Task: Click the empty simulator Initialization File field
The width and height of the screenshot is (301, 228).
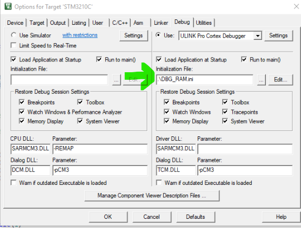Action: click(x=59, y=80)
